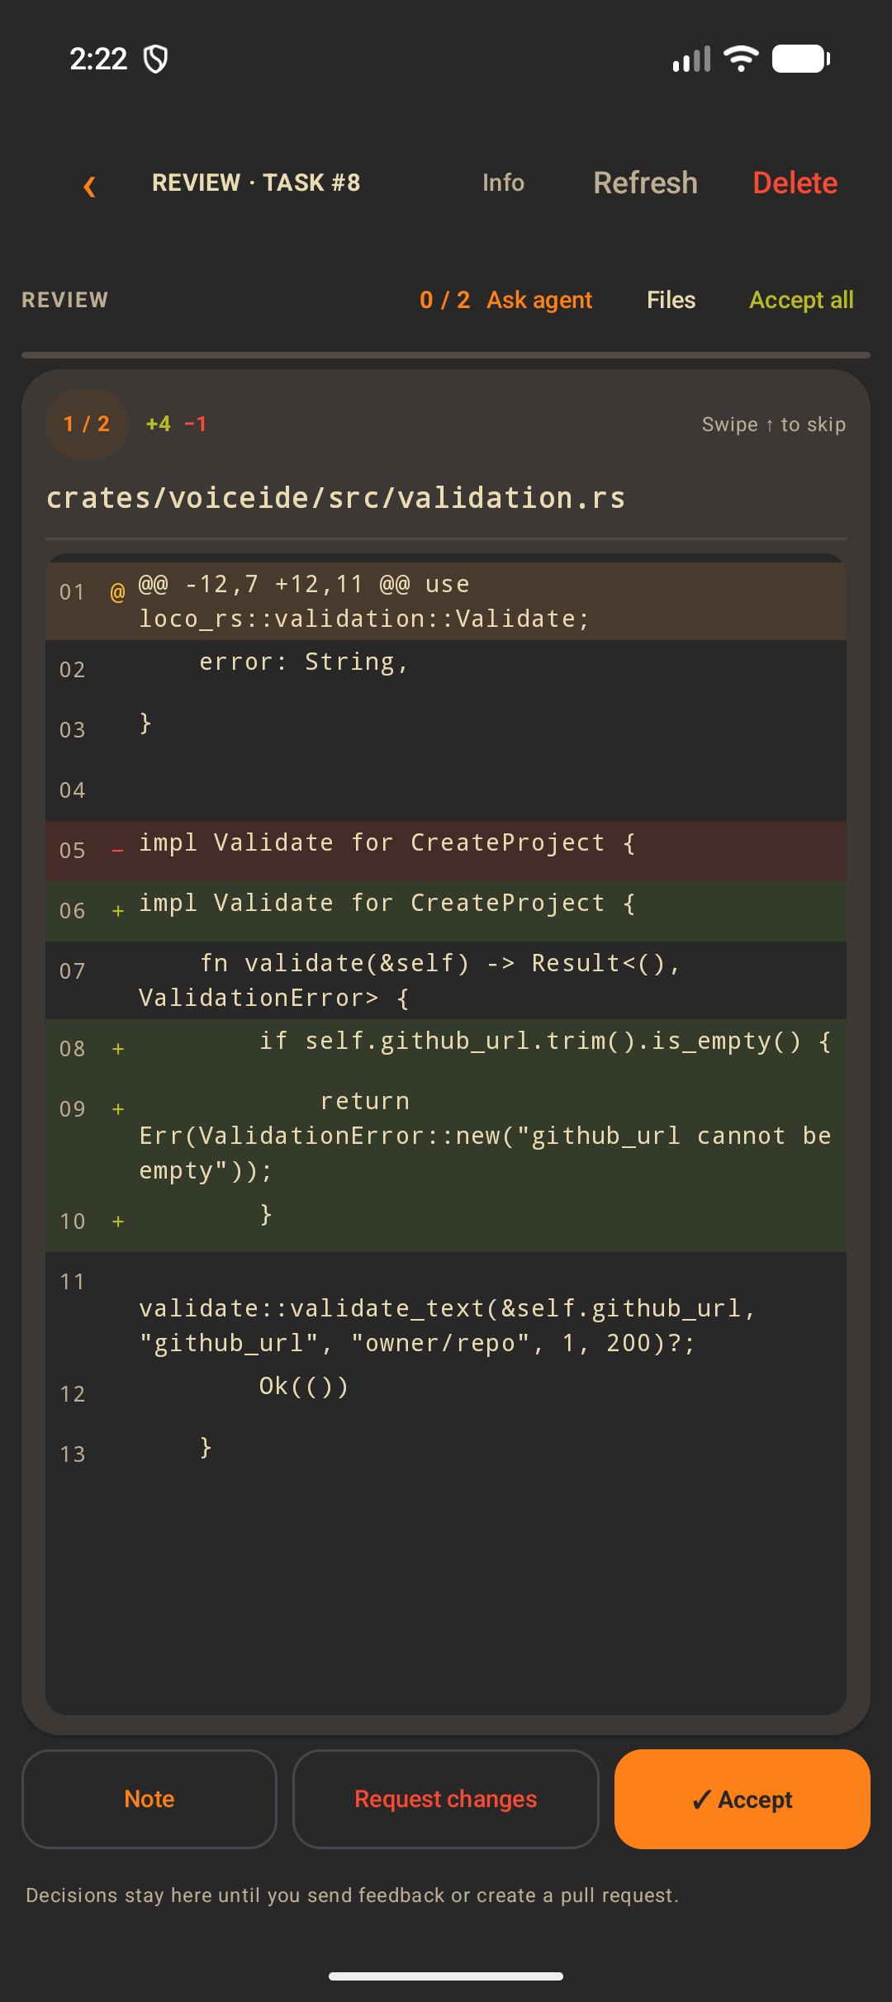Image resolution: width=892 pixels, height=2002 pixels.
Task: Tap the REVIEW · TASK #8 title
Action: [x=256, y=183]
